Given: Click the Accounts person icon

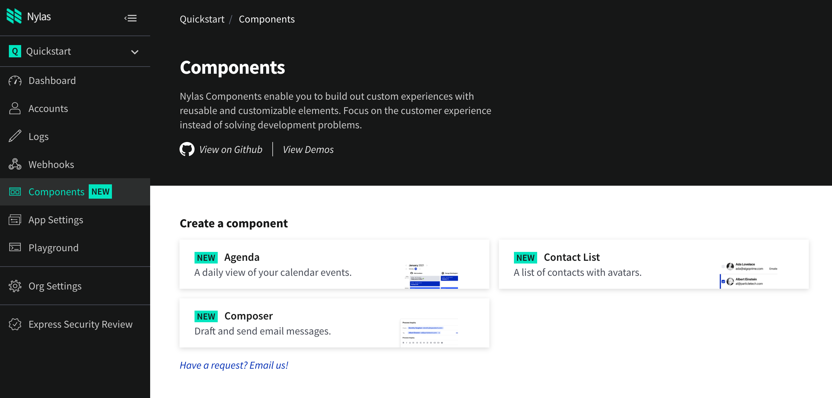Looking at the screenshot, I should pyautogui.click(x=14, y=109).
